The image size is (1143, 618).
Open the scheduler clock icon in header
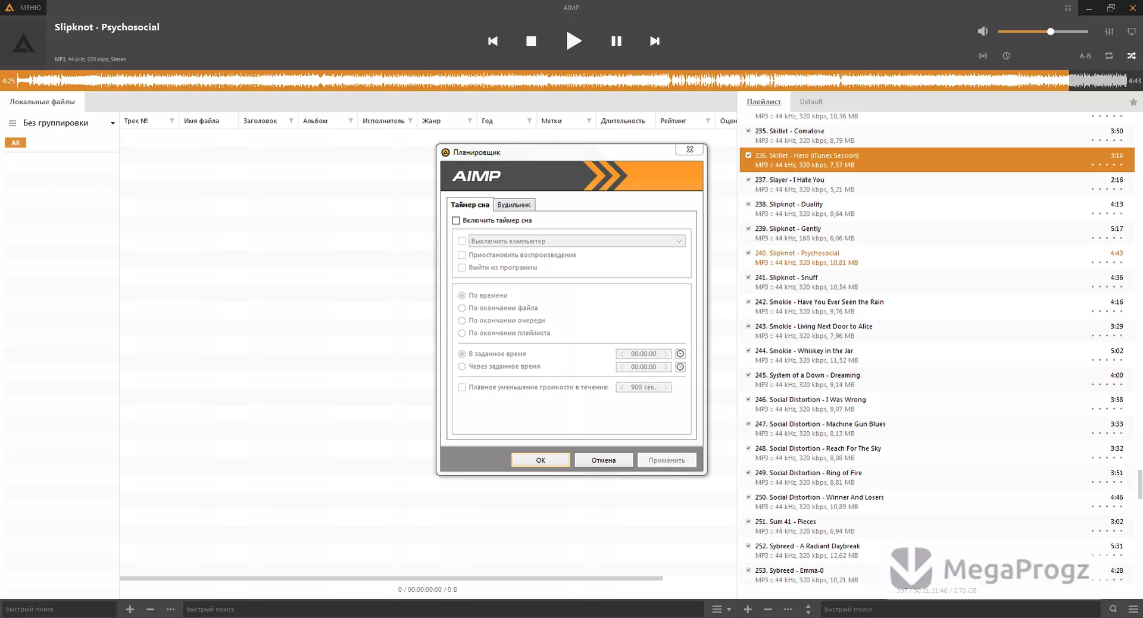[1006, 56]
